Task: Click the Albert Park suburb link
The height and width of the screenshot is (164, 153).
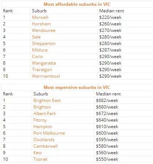Action: pyautogui.click(x=45, y=114)
